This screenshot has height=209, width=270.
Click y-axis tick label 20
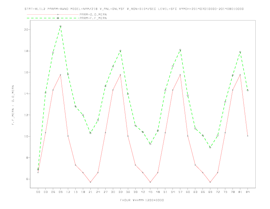tap(26, 30)
